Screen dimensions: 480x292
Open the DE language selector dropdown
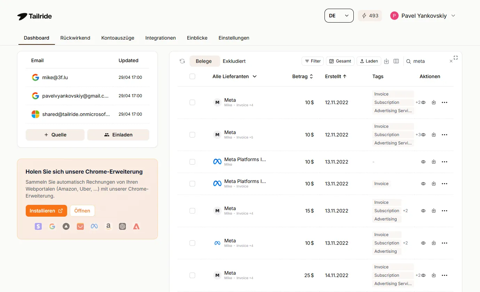(x=339, y=16)
